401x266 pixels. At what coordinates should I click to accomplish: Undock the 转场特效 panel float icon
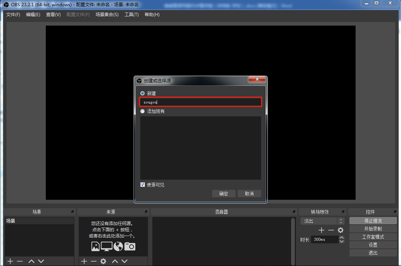[343, 212]
